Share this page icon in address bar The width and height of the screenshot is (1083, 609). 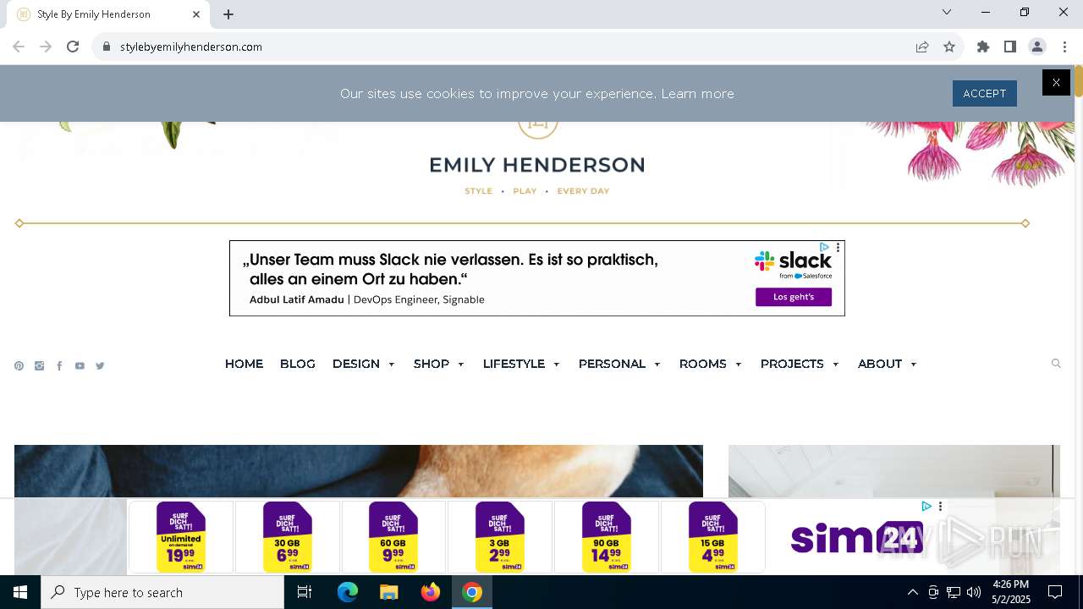[x=922, y=47]
